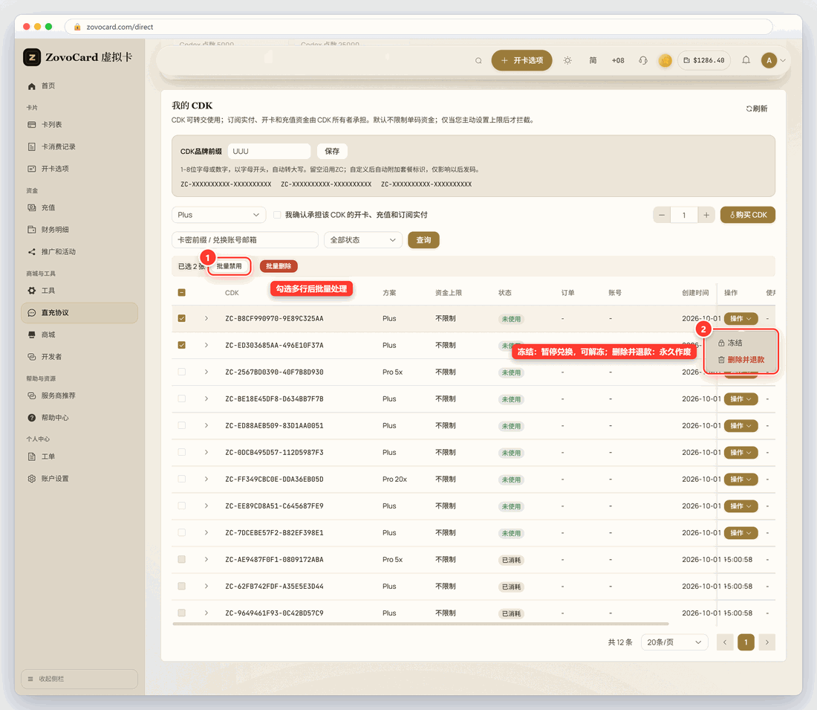
Task: Check the row ZC-2567BD0390-40F7B8D930
Action: point(182,372)
